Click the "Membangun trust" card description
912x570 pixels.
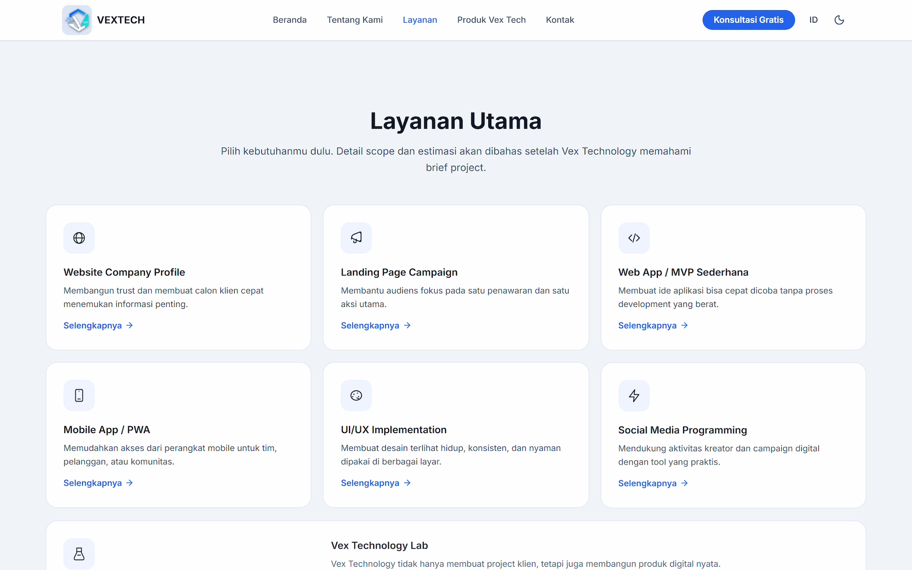pyautogui.click(x=163, y=297)
